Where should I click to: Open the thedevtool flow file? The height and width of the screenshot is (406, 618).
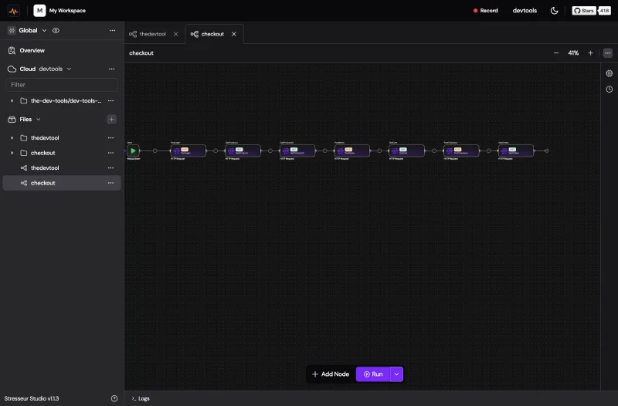pyautogui.click(x=62, y=167)
